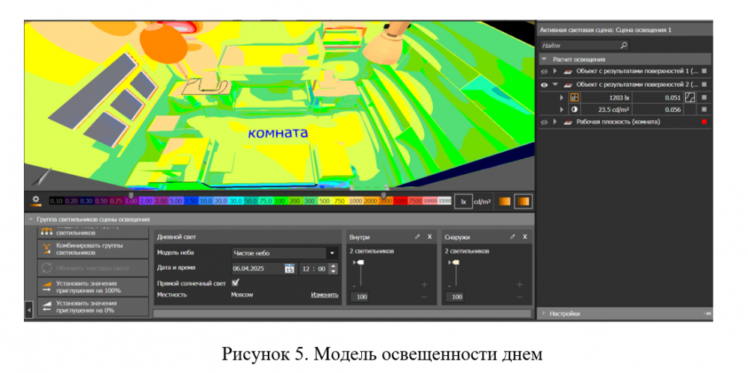The width and height of the screenshot is (748, 373).
Task: Expand the 23.5 cd/m² result row
Action: (562, 109)
